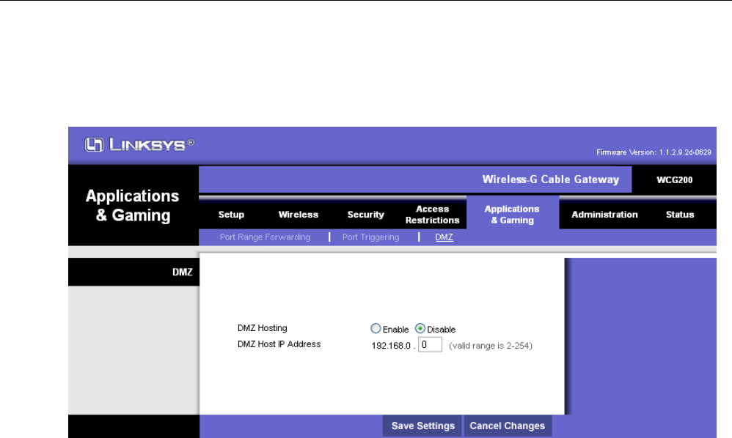Focus the DMZ Host IP last octet field

430,345
